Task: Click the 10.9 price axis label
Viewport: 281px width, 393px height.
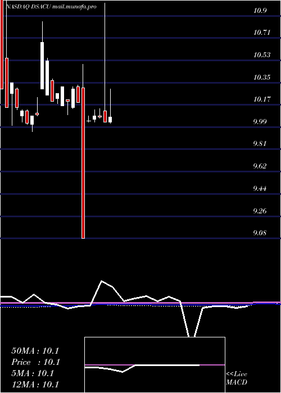Action: [260, 10]
